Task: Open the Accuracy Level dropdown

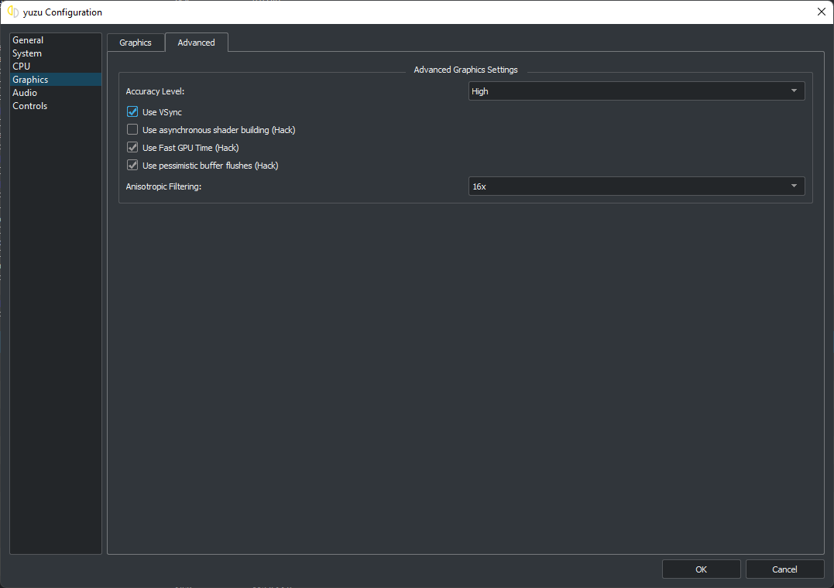Action: point(636,91)
